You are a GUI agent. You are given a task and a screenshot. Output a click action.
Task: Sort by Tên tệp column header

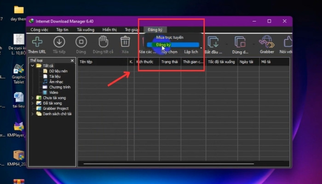(103, 62)
